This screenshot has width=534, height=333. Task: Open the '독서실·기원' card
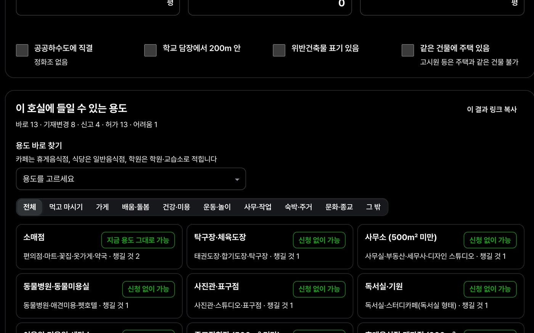pos(441,296)
